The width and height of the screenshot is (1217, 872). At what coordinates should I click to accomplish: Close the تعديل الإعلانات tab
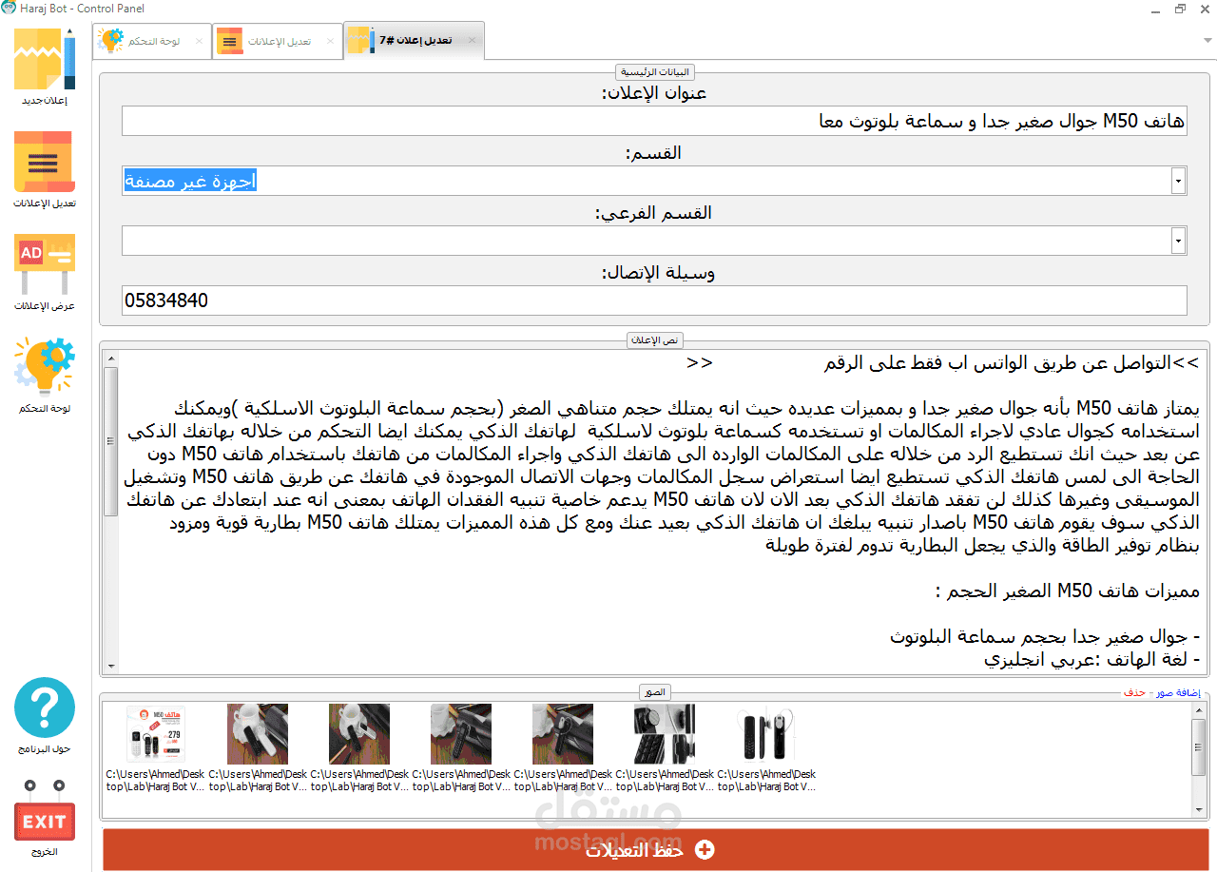pyautogui.click(x=330, y=42)
